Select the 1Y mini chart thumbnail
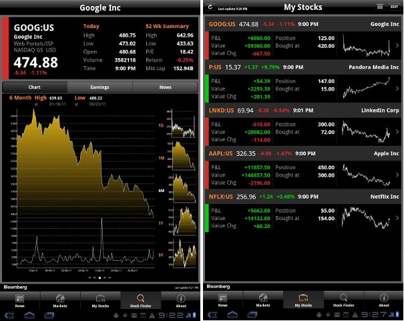Image resolution: width=404 pixels, height=321 pixels. [182, 221]
